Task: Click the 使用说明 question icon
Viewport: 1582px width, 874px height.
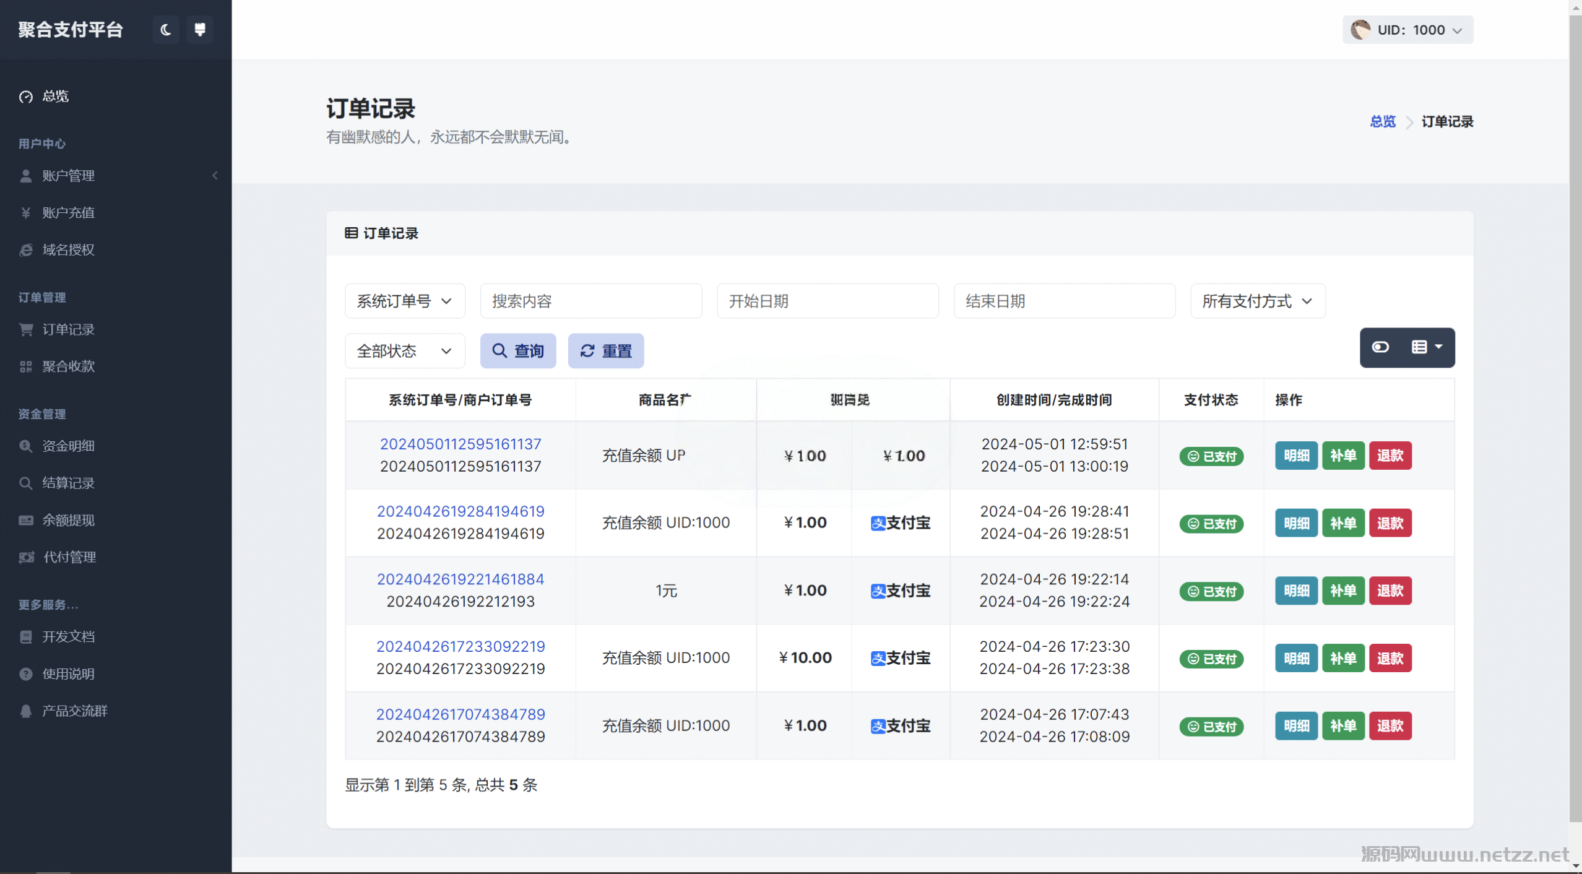Action: (26, 673)
